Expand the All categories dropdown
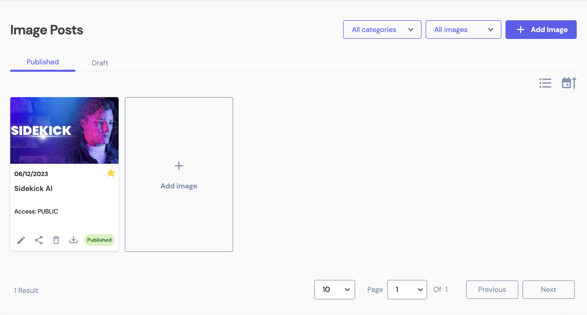Image resolution: width=587 pixels, height=315 pixels. (382, 29)
